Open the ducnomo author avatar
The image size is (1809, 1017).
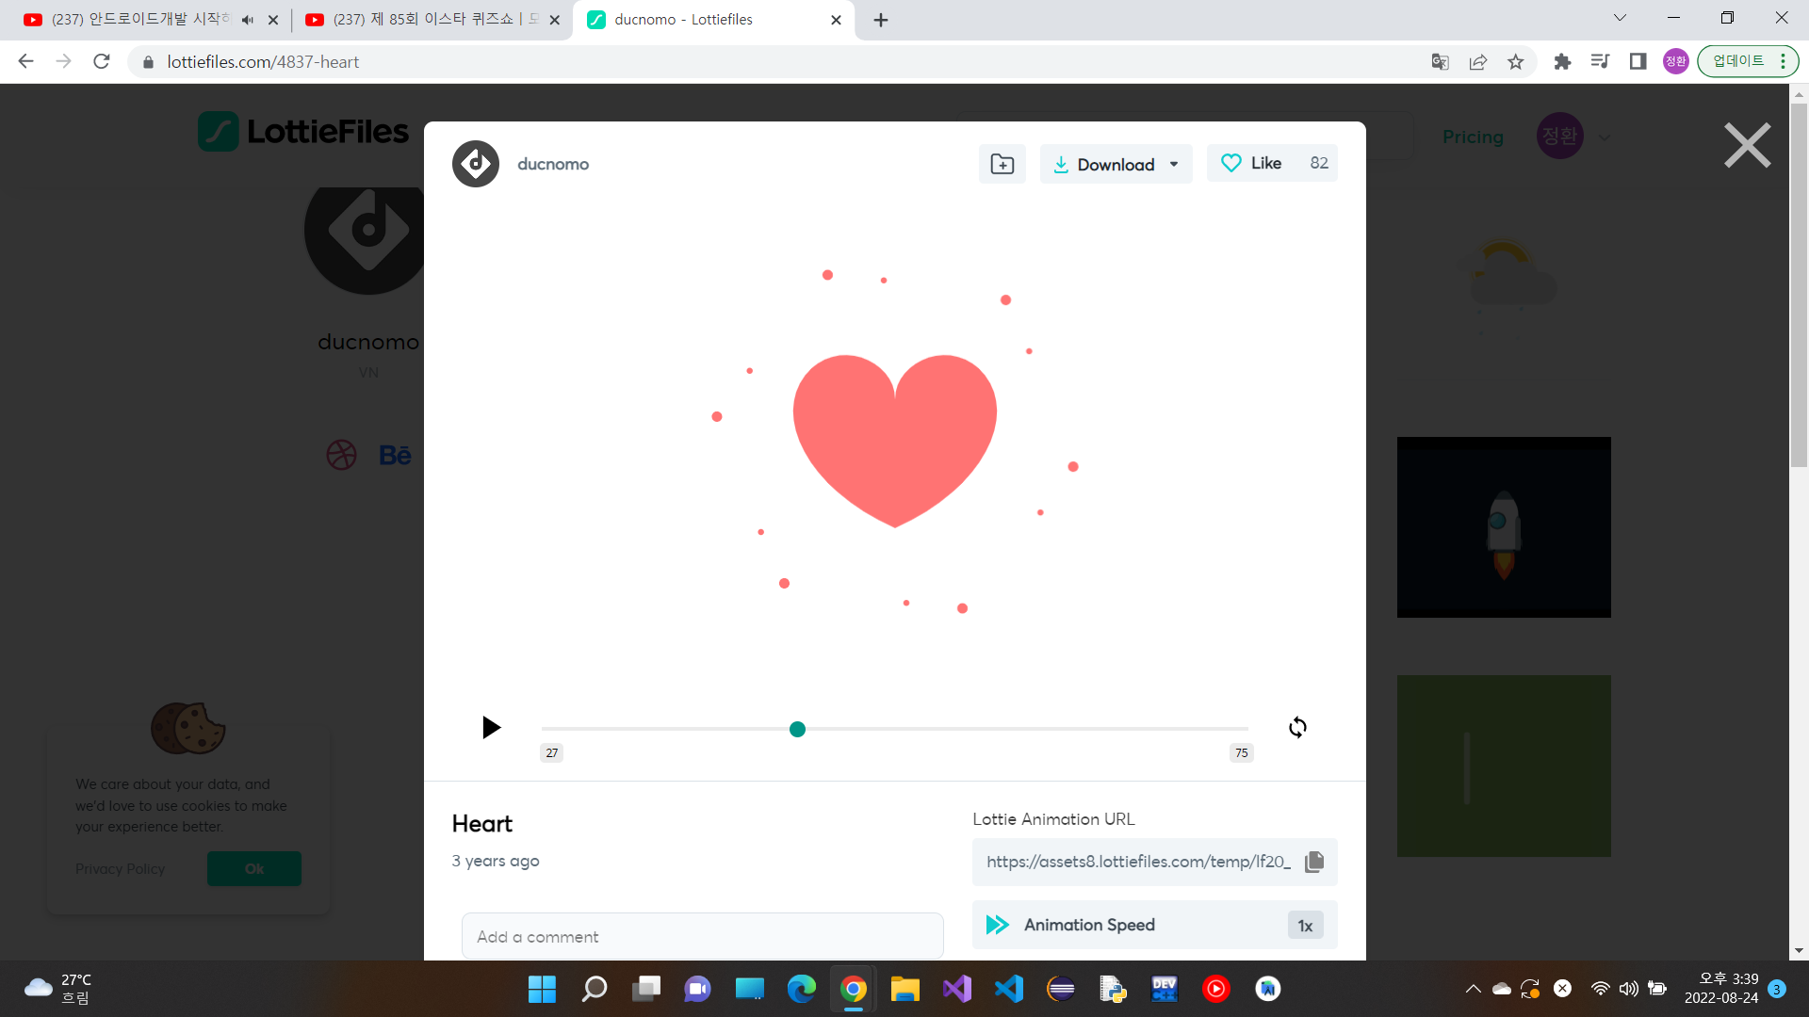[476, 164]
